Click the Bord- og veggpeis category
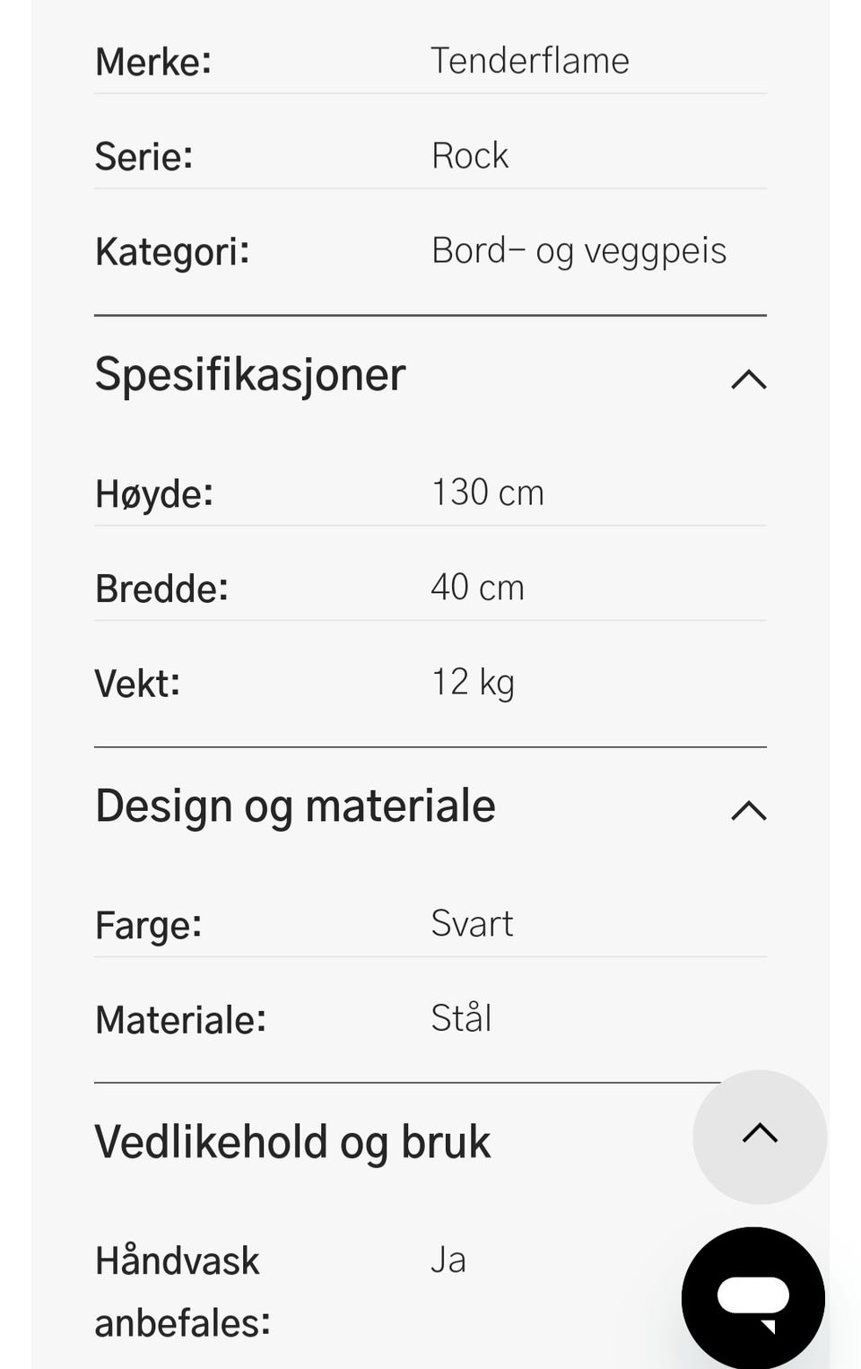 pyautogui.click(x=578, y=251)
